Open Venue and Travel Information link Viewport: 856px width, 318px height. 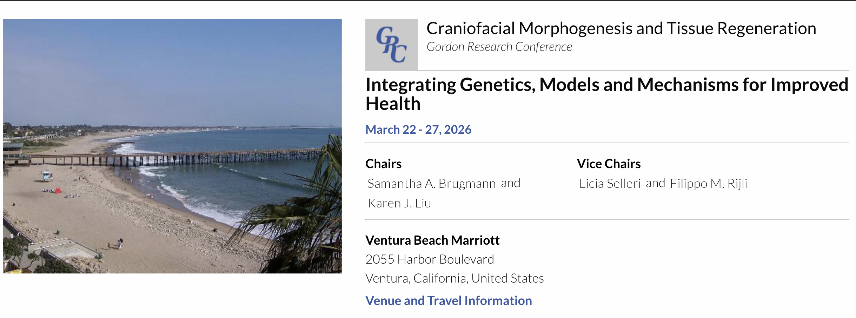click(449, 301)
